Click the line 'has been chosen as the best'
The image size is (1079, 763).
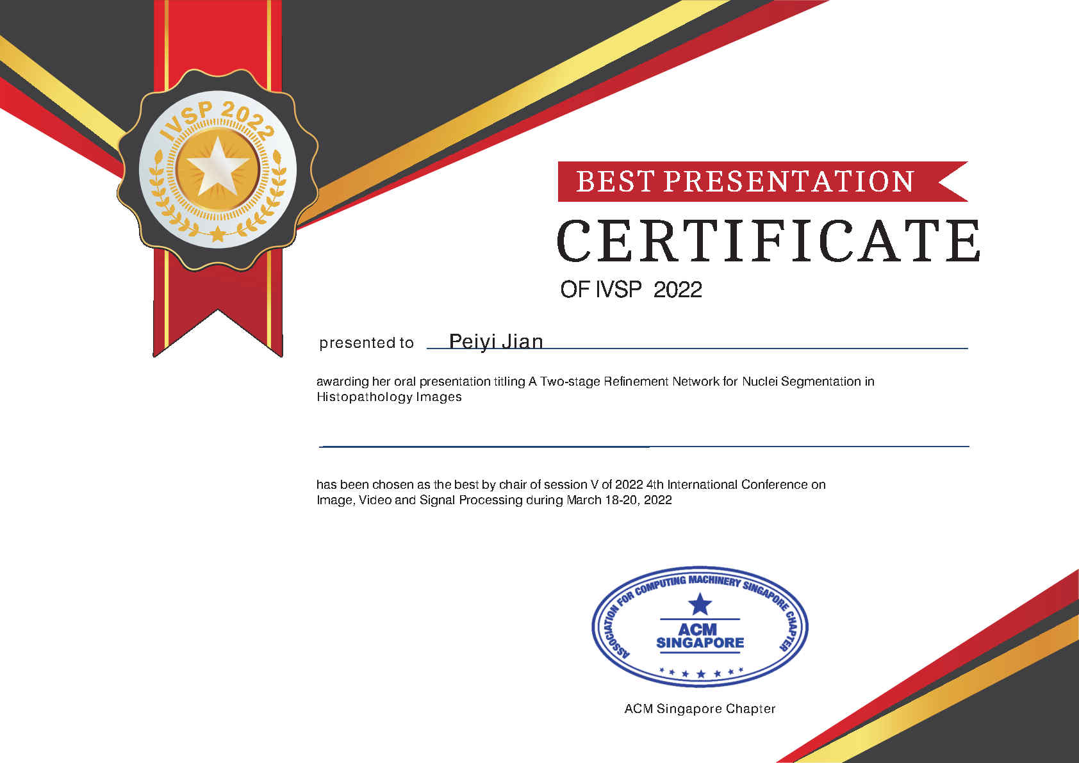click(x=571, y=484)
